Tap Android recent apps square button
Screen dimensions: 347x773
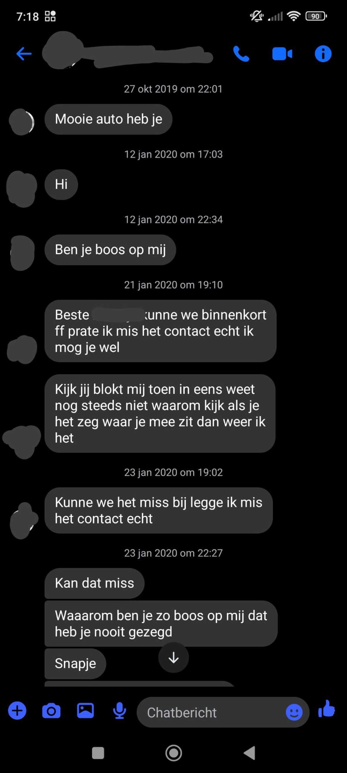[98, 753]
